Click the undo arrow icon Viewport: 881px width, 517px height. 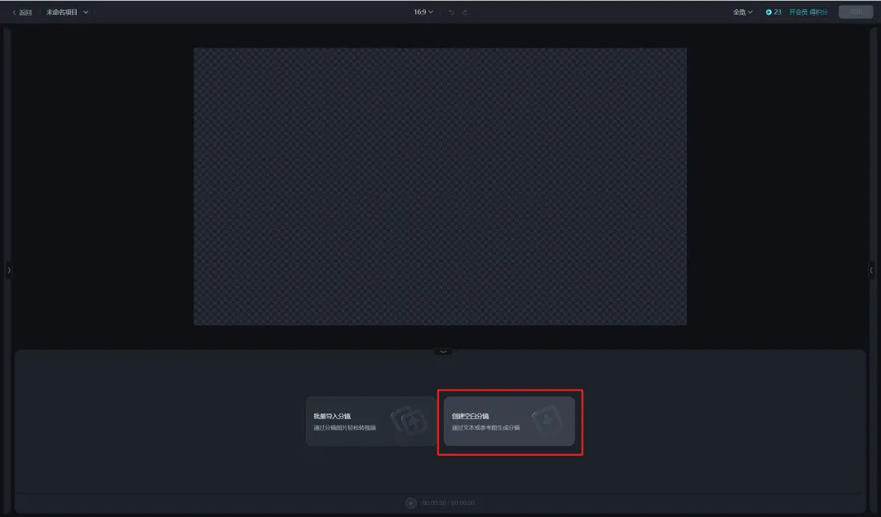click(451, 12)
